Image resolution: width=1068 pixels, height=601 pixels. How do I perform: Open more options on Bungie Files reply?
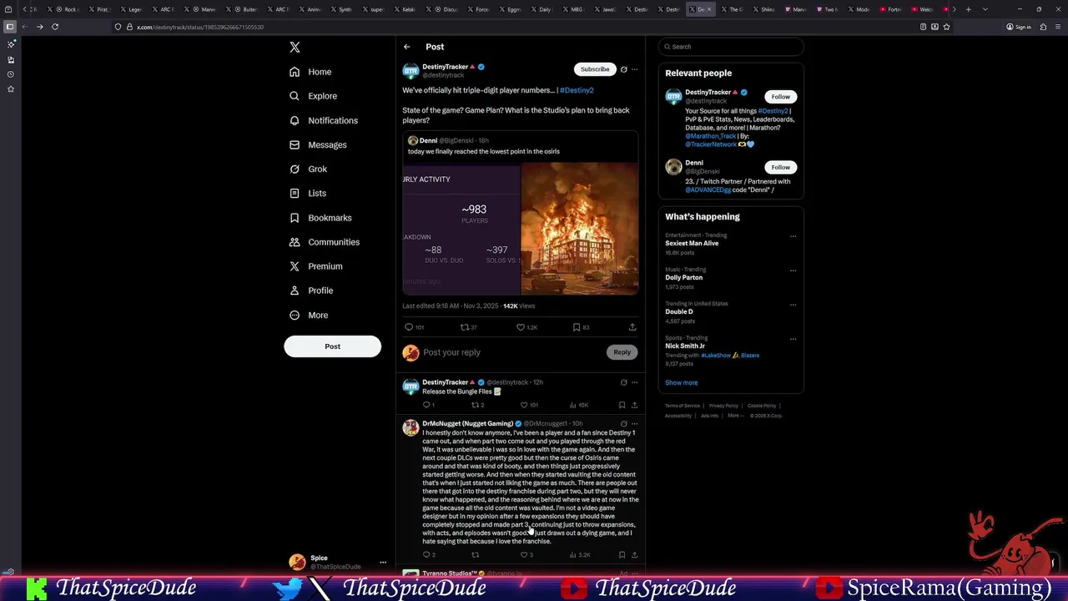tap(634, 382)
